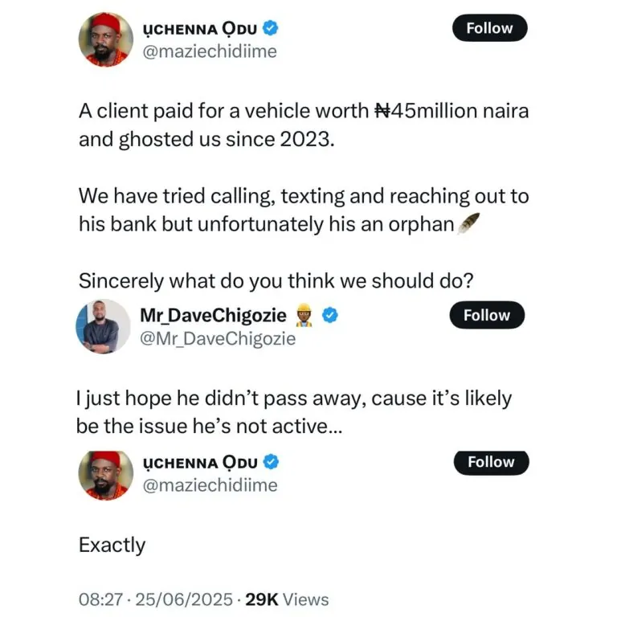Image resolution: width=617 pixels, height=617 pixels.
Task: Follow Mr_DaveChigozie
Action: 487,316
